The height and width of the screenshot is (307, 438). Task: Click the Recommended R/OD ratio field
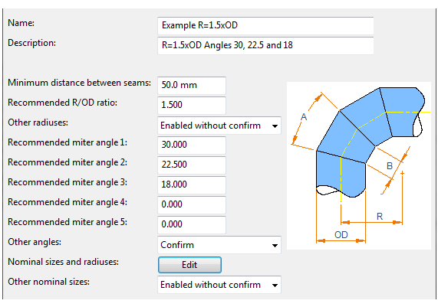pos(192,105)
